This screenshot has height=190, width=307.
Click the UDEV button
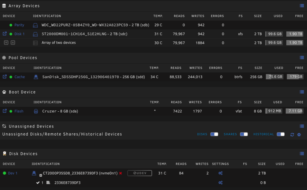pyautogui.click(x=140, y=173)
